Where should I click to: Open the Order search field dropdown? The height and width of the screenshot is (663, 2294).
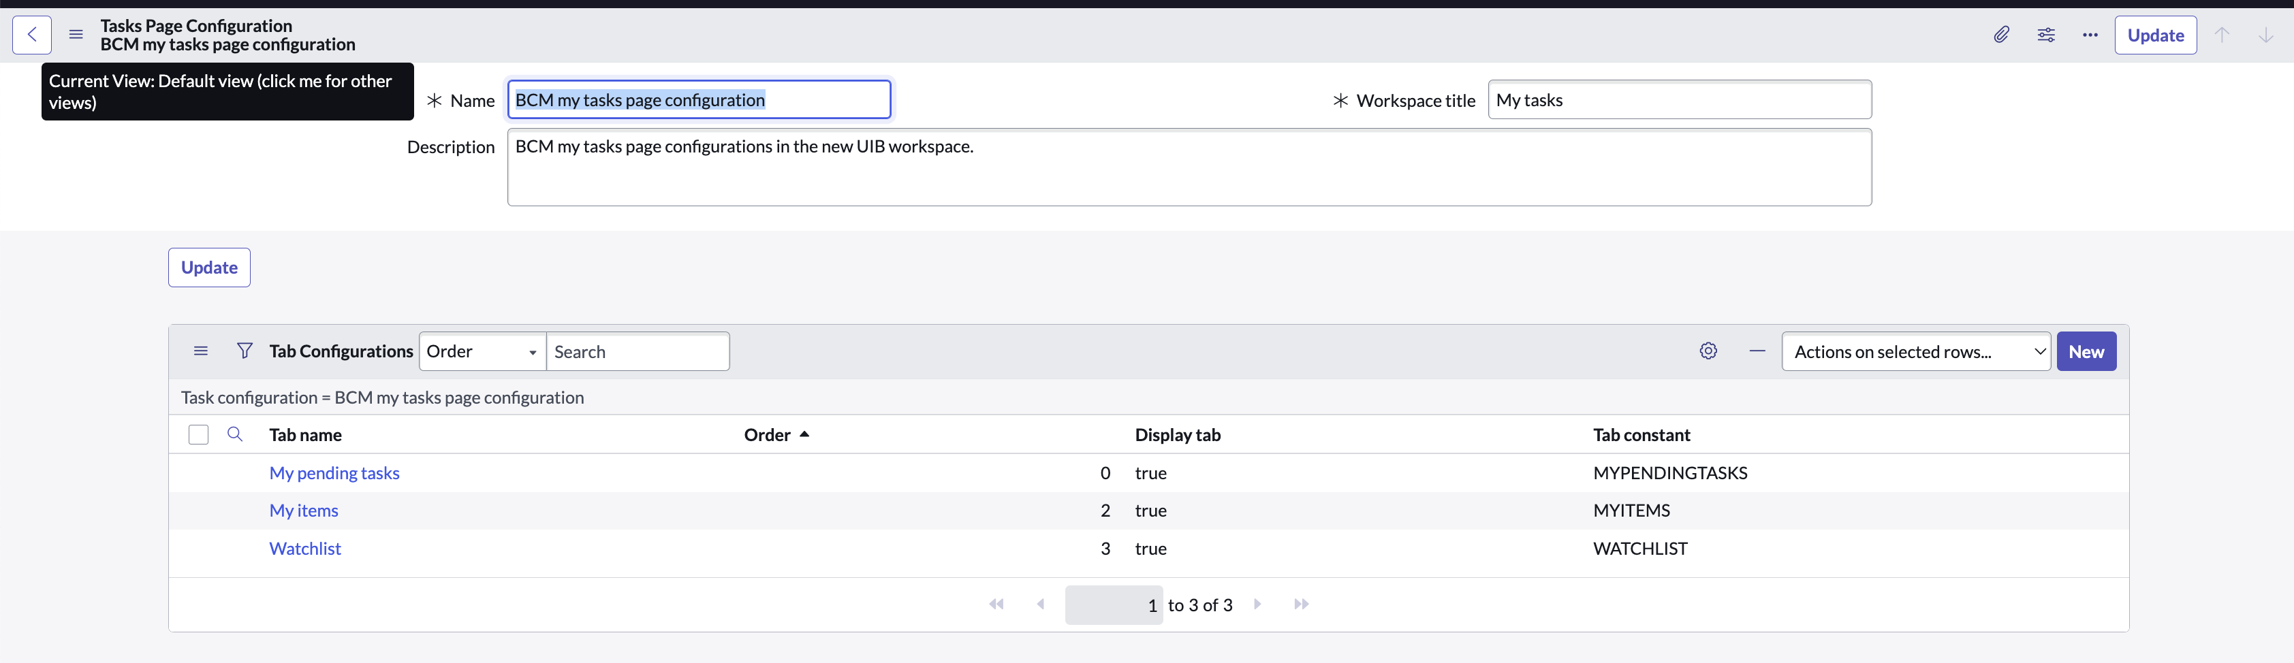[482, 351]
